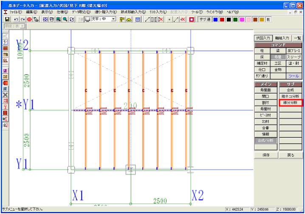Click the X2 axis label on drawing

(x=198, y=195)
